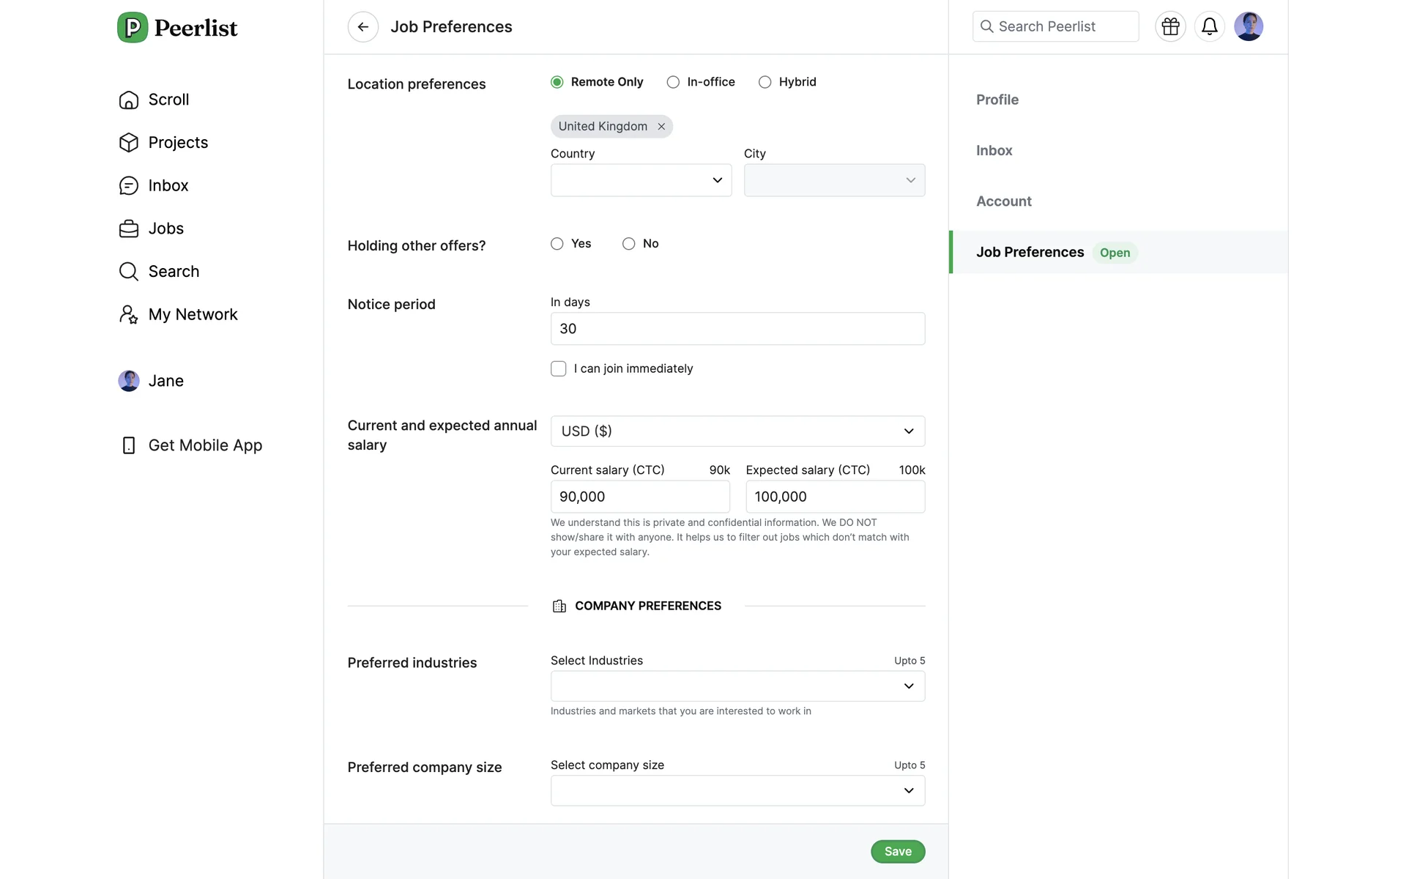Image resolution: width=1406 pixels, height=879 pixels.
Task: Check I can join immediately
Action: 559,369
